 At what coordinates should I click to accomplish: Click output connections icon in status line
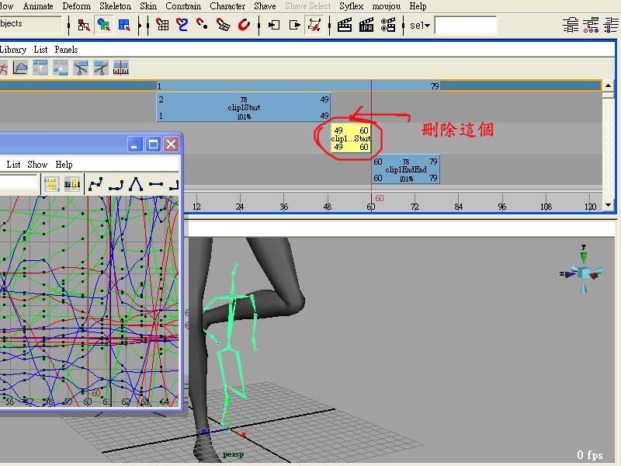[x=295, y=26]
